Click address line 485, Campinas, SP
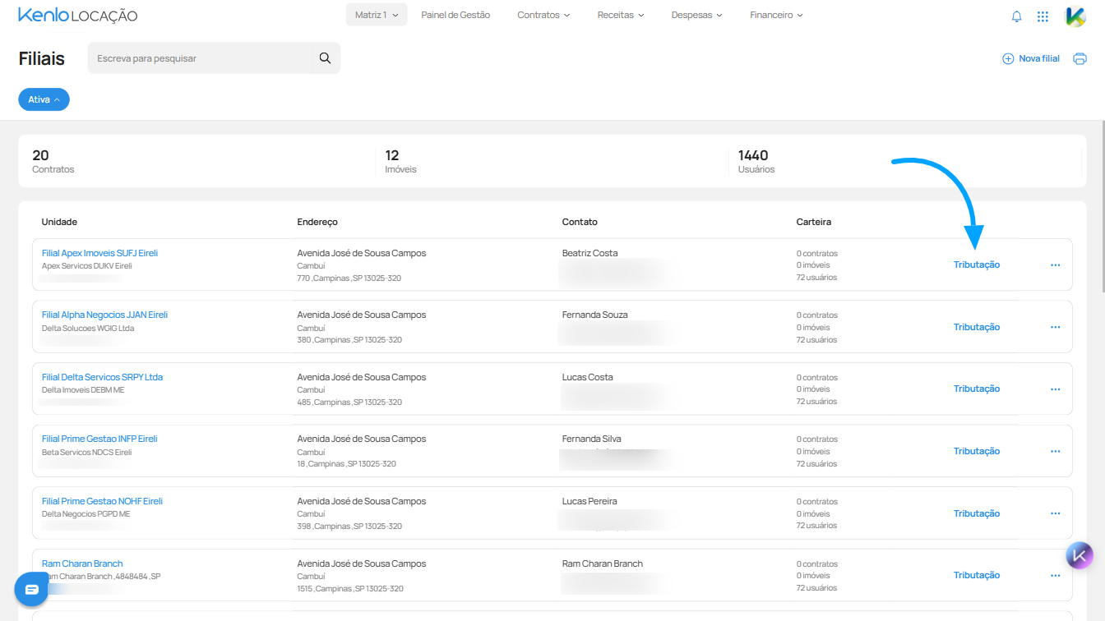The image size is (1105, 621). pyautogui.click(x=349, y=402)
